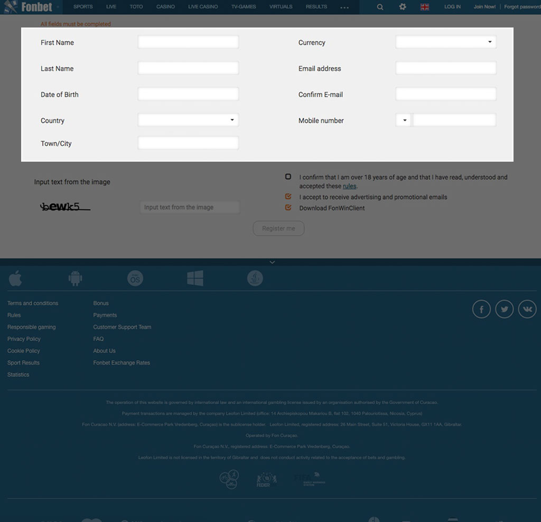Image resolution: width=541 pixels, height=522 pixels.
Task: Click the captcha image bewk5
Action: [x=65, y=206]
